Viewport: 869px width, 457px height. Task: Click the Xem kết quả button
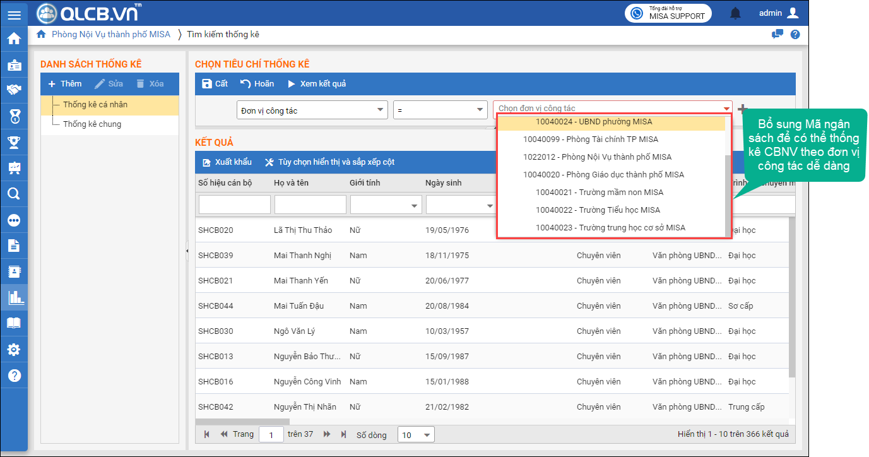pyautogui.click(x=317, y=84)
